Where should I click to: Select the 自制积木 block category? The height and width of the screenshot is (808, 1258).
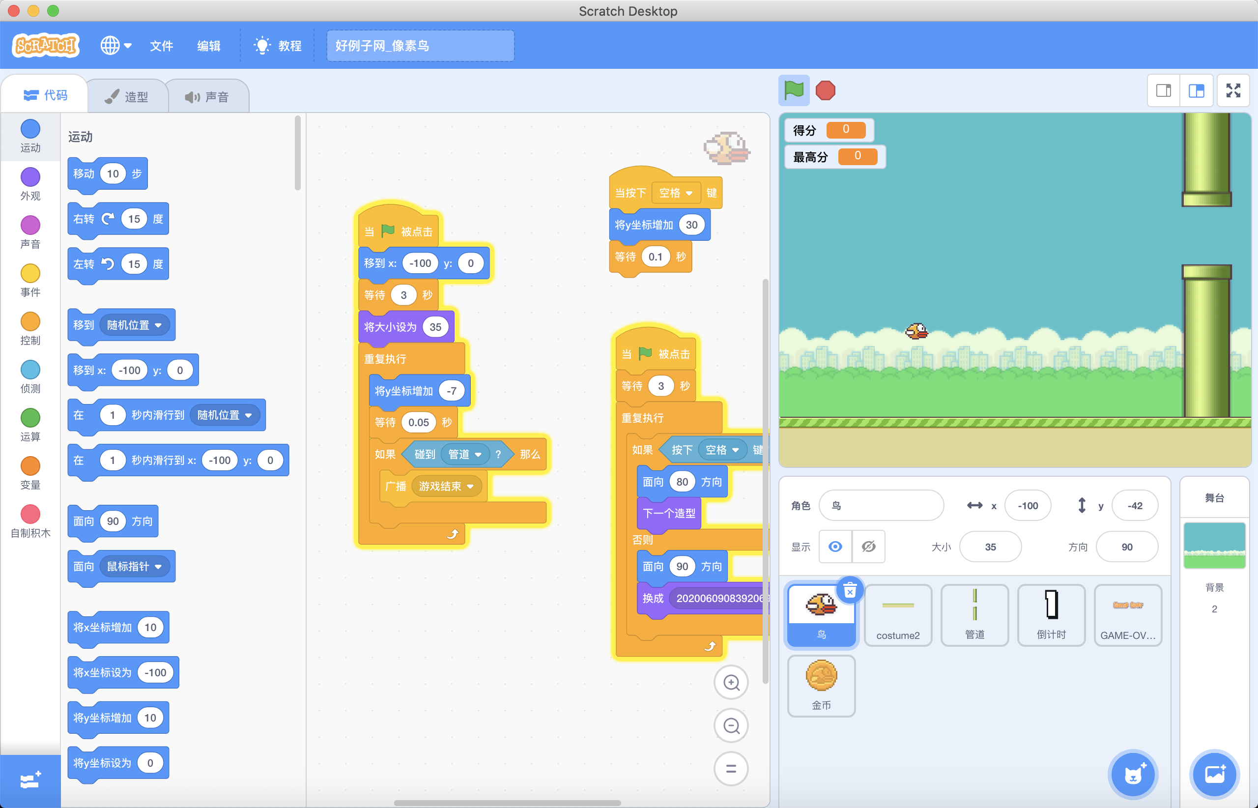click(x=30, y=521)
